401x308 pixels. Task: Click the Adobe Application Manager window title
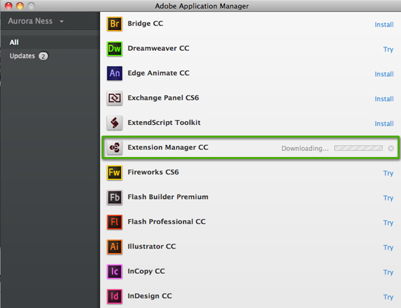coord(202,6)
